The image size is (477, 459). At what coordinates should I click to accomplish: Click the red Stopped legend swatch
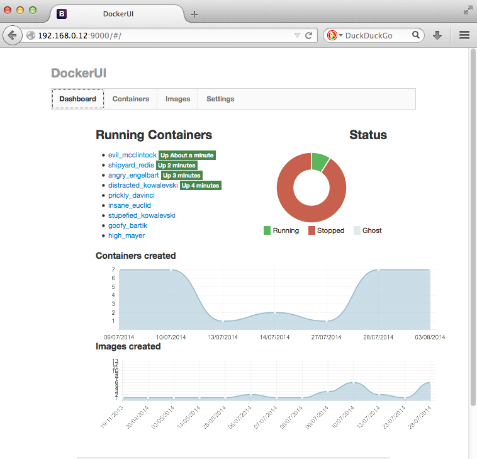pyautogui.click(x=311, y=230)
